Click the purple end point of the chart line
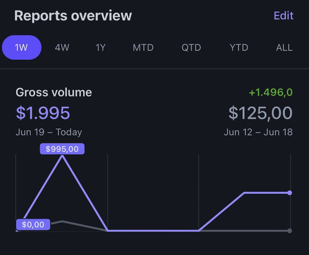The image size is (309, 255). 290,193
